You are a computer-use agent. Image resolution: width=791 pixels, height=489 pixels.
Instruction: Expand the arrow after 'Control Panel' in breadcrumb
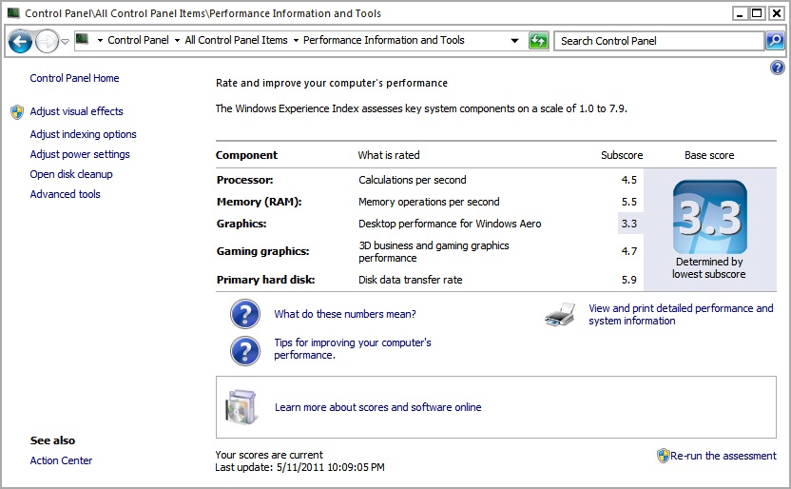177,41
